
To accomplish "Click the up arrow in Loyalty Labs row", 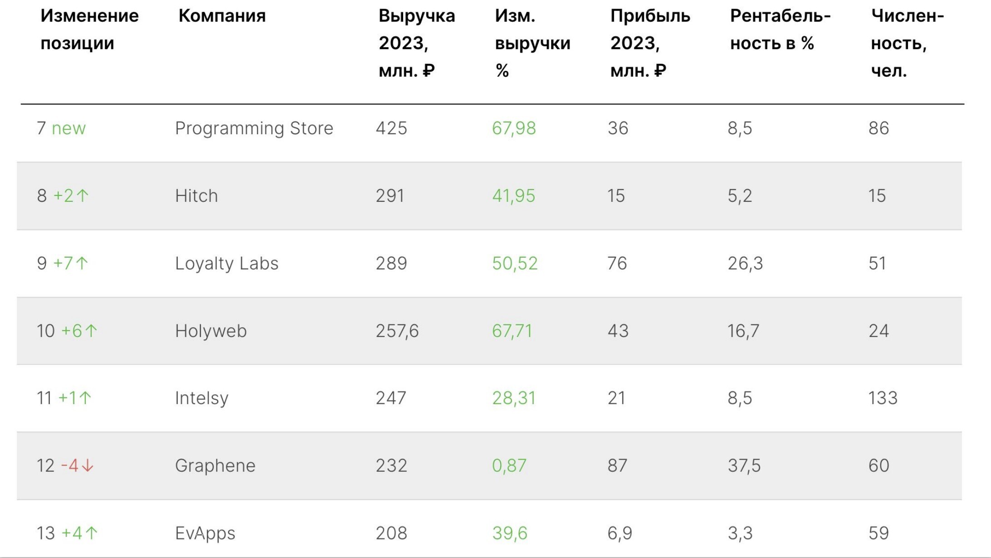I will pos(82,263).
